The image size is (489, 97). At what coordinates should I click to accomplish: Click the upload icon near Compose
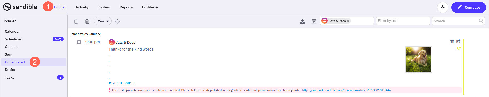coord(443,7)
